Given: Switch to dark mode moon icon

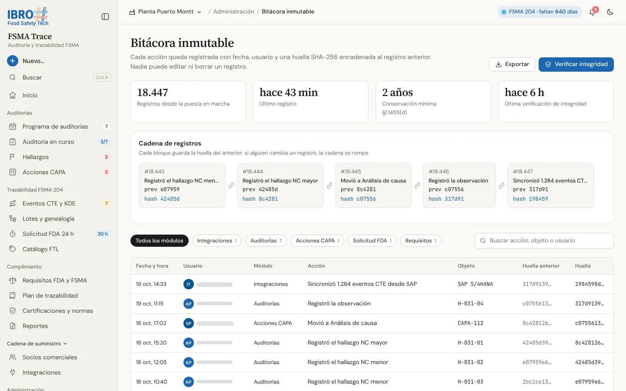Looking at the screenshot, I should click(x=610, y=12).
